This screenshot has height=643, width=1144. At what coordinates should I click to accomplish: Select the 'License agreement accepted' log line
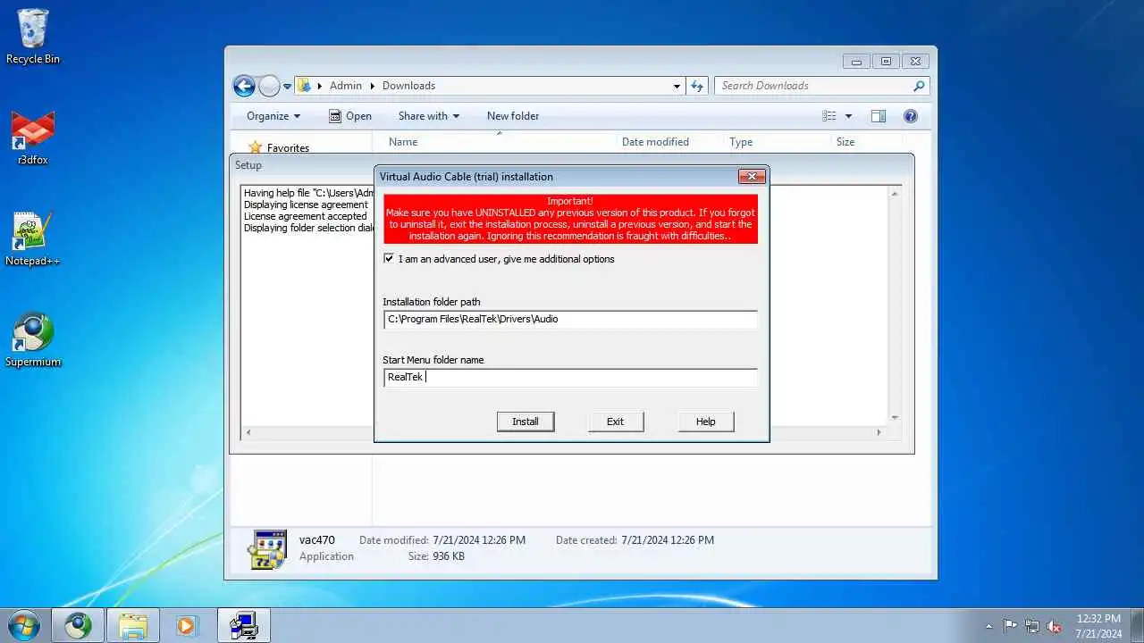[x=305, y=216]
